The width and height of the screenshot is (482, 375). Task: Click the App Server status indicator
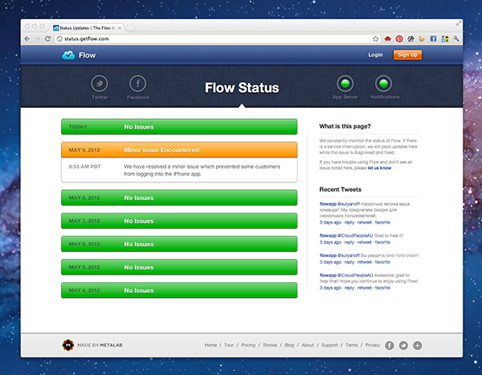pyautogui.click(x=345, y=84)
